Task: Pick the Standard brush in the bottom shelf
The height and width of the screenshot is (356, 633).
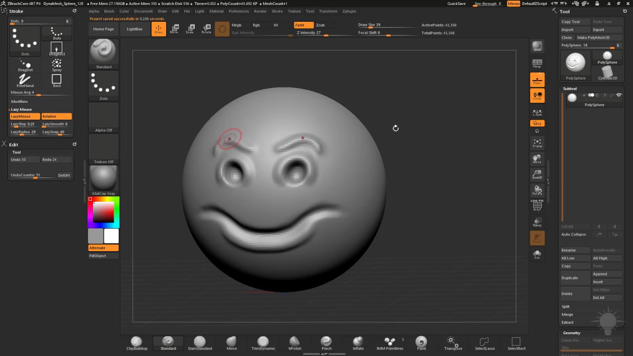Action: pyautogui.click(x=168, y=343)
